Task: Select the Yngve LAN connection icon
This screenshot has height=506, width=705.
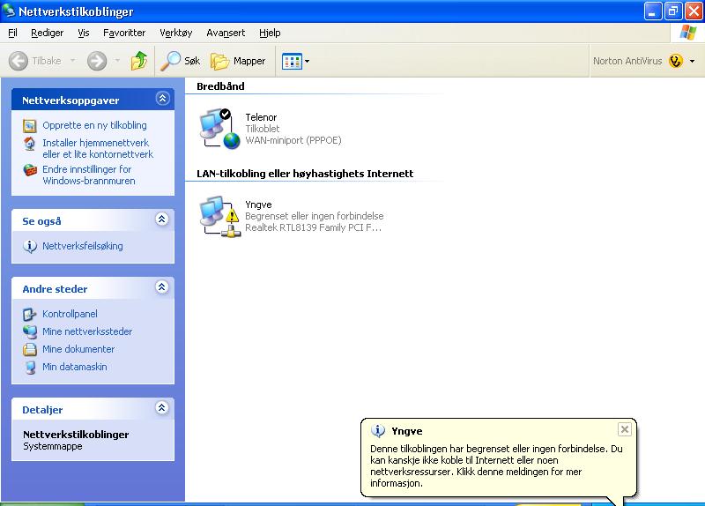Action: tap(220, 216)
